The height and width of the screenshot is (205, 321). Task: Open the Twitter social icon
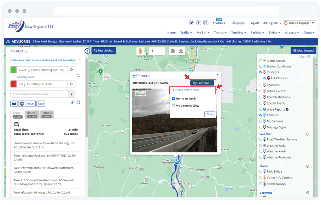[191, 23]
